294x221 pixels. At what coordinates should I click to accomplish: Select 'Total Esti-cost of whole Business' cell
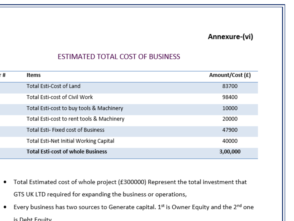click(67, 152)
